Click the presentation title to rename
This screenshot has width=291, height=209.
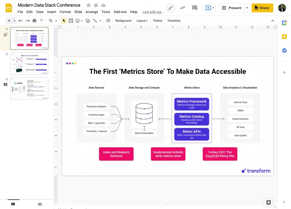click(49, 5)
